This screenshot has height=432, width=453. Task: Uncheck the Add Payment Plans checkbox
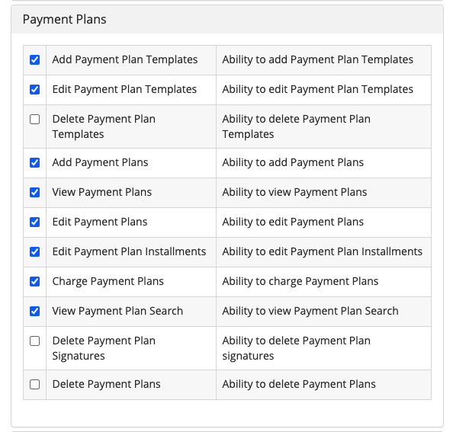click(x=34, y=162)
